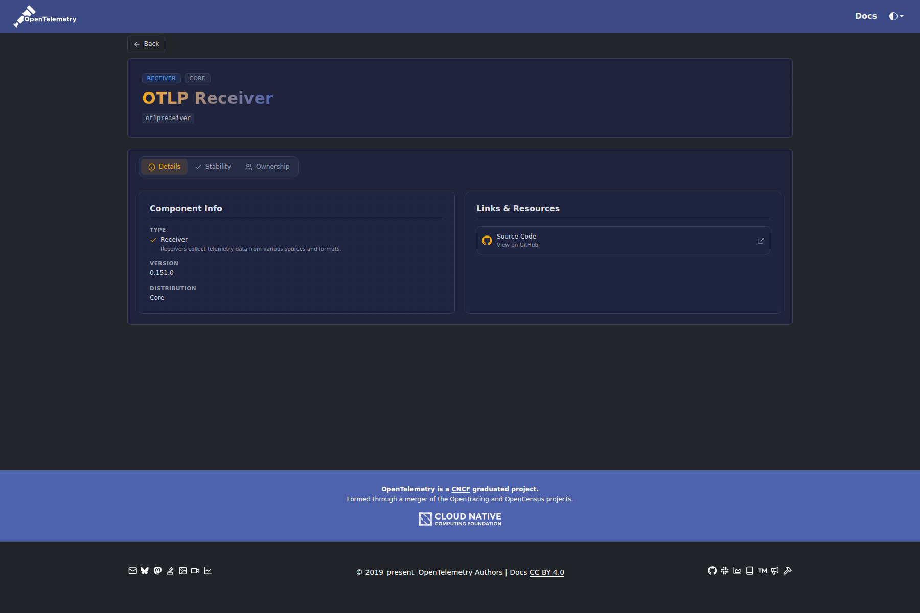Go back with the Back button
The height and width of the screenshot is (613, 920).
pos(146,44)
